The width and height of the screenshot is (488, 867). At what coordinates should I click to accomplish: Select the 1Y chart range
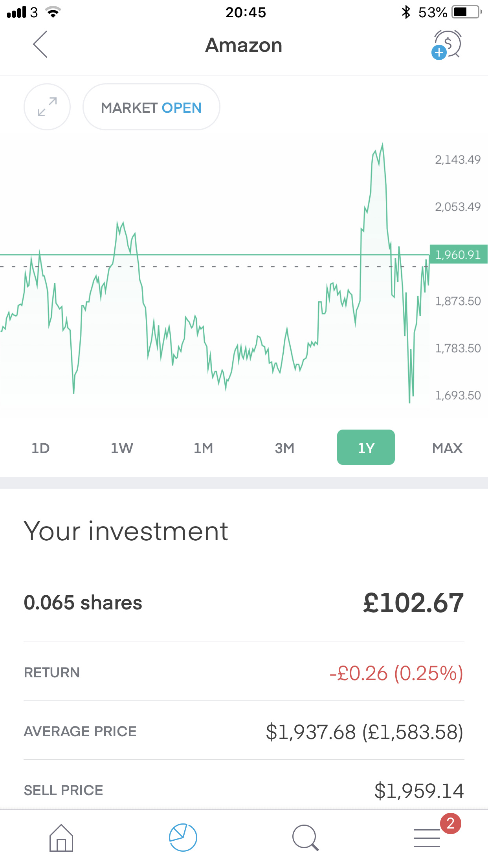coord(366,448)
